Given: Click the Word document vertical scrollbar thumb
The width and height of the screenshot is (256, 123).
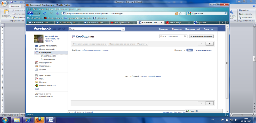Looking at the screenshot, I should click(254, 59).
